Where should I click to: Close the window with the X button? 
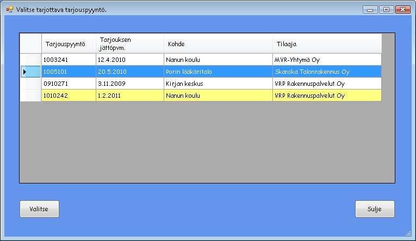click(x=403, y=10)
